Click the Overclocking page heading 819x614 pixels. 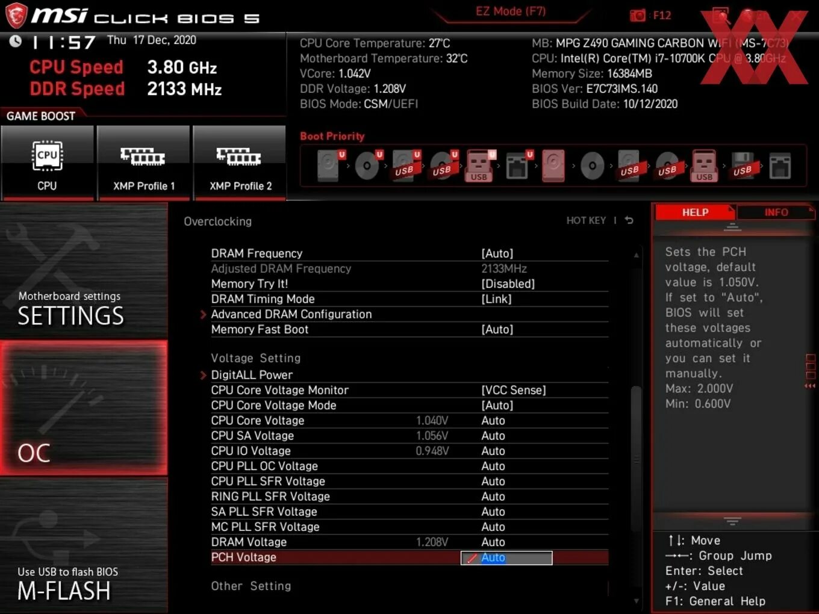[218, 222]
